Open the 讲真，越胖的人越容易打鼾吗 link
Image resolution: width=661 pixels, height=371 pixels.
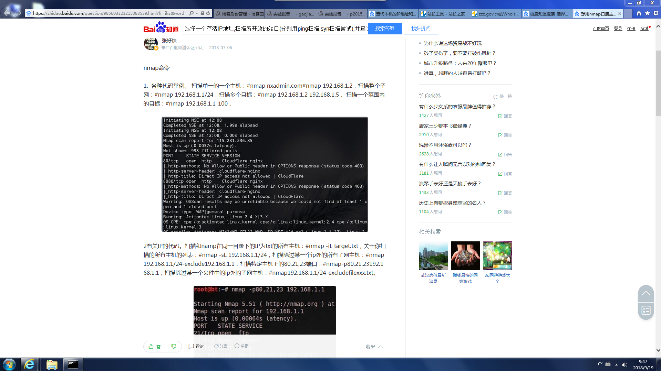pyautogui.click(x=457, y=73)
